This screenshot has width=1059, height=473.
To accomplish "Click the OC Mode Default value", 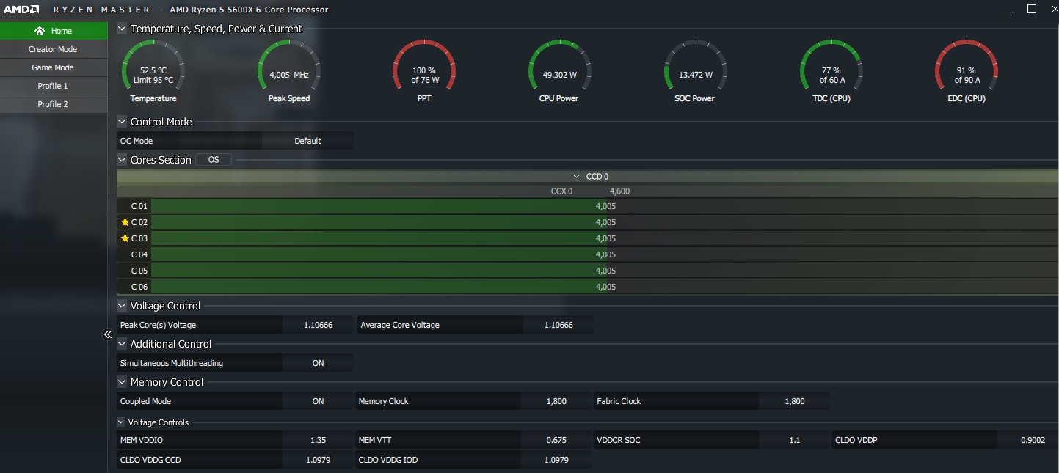I will pyautogui.click(x=307, y=141).
